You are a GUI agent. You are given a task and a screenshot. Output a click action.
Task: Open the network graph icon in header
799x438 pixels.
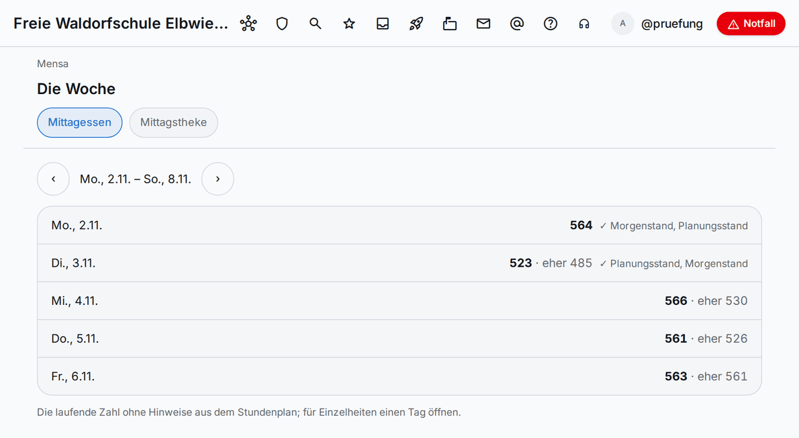click(248, 24)
